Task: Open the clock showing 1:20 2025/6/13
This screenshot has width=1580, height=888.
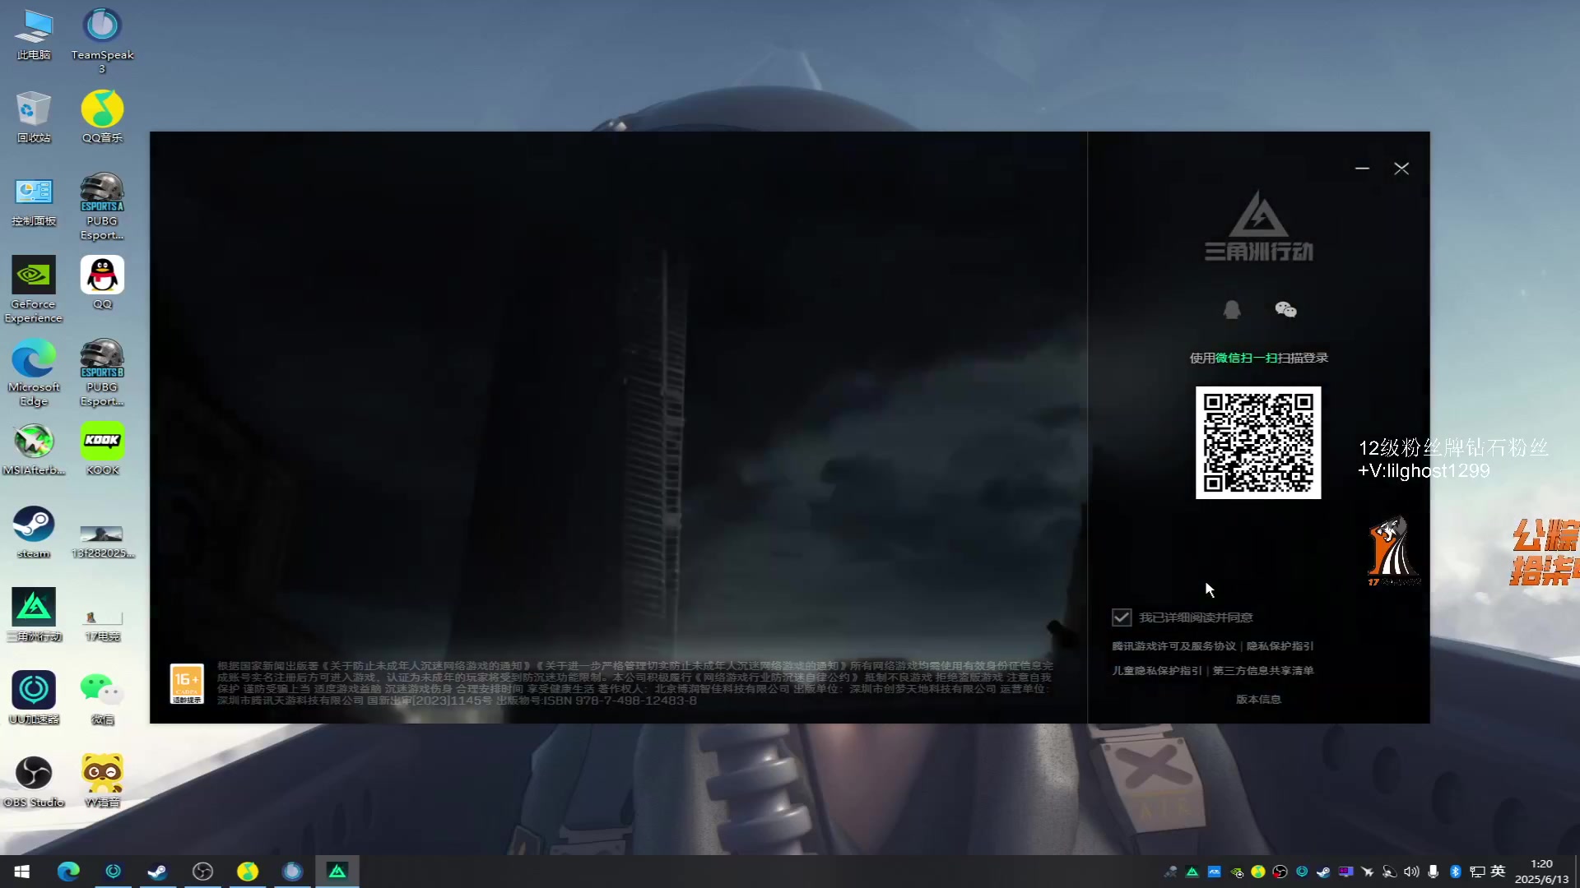Action: [1541, 872]
